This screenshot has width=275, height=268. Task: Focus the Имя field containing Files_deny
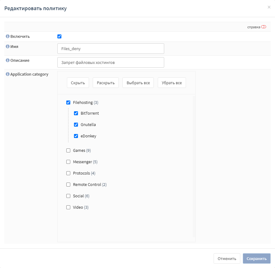click(x=111, y=49)
